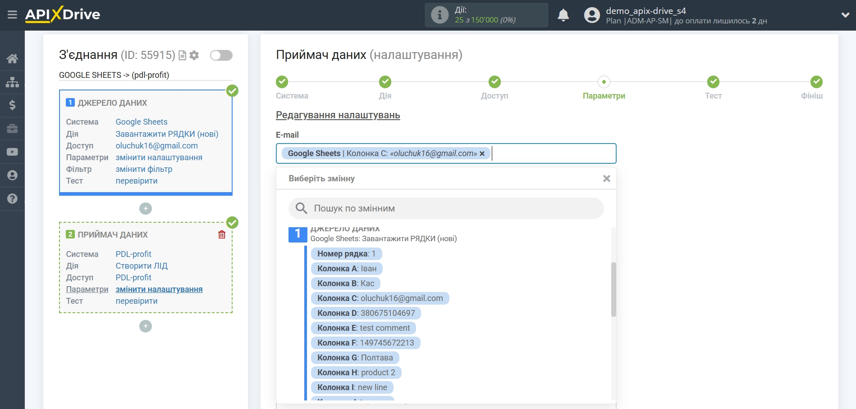Open the connections sitemap icon in the sidebar
This screenshot has height=409, width=856.
(12, 82)
